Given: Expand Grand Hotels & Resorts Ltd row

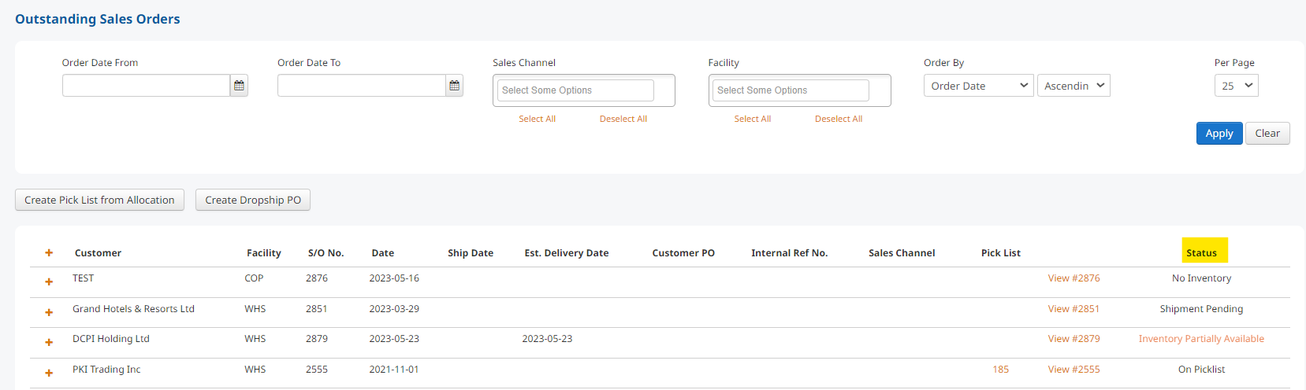Looking at the screenshot, I should click(x=49, y=312).
